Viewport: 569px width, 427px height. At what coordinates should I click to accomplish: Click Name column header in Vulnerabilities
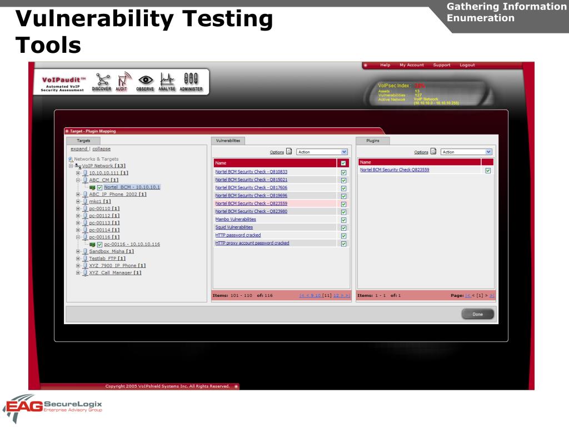pos(275,163)
